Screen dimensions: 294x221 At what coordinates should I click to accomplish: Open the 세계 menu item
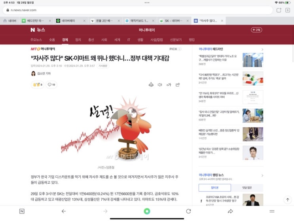pyautogui.click(x=117, y=40)
